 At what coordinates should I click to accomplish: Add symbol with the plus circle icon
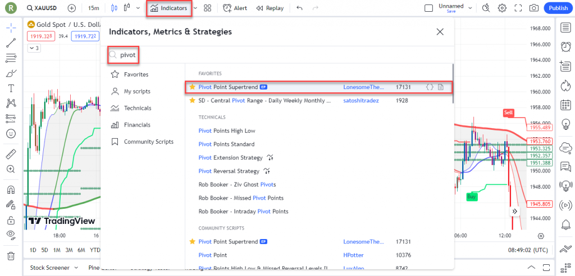(72, 8)
